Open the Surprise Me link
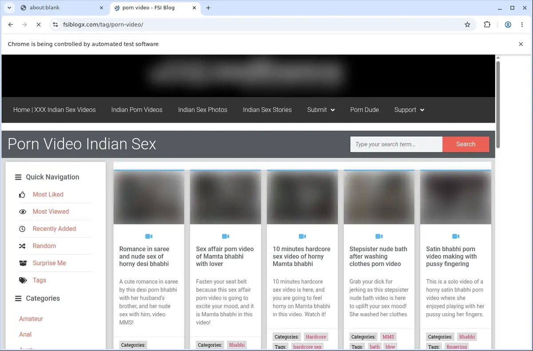This screenshot has height=351, width=533. click(49, 263)
